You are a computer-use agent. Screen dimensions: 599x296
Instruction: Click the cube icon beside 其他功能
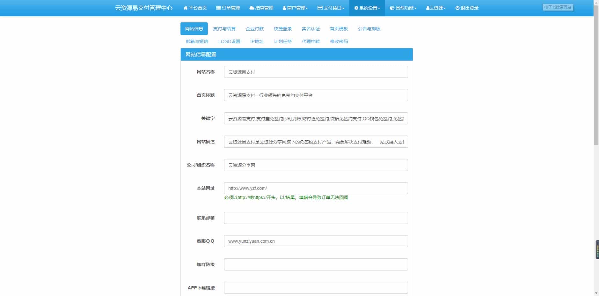tap(392, 8)
